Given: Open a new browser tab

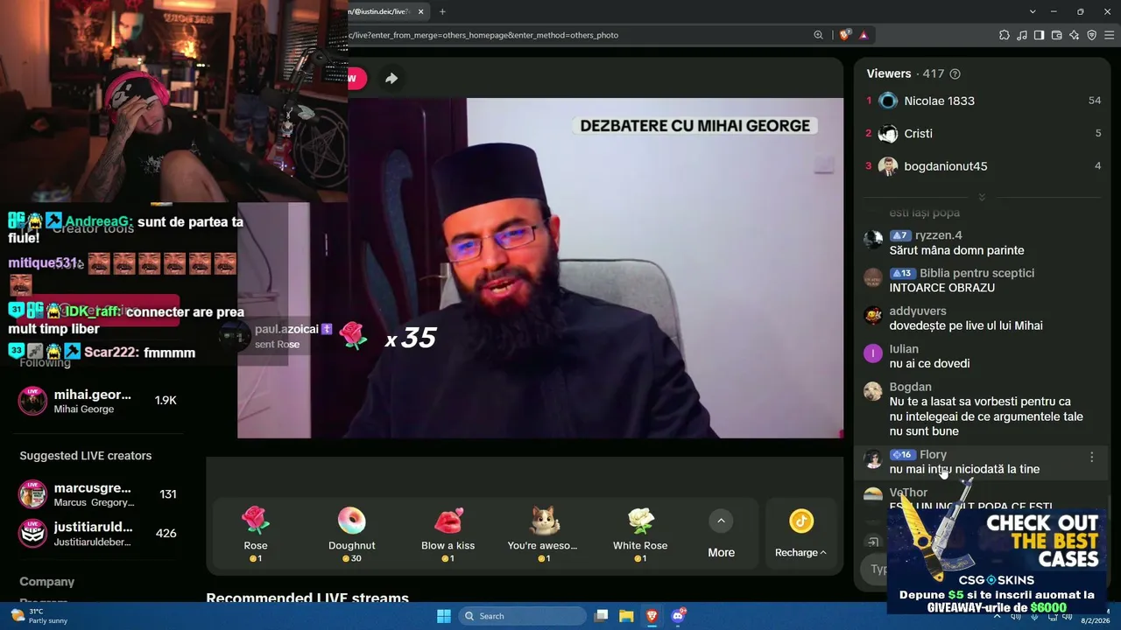Looking at the screenshot, I should tap(442, 11).
